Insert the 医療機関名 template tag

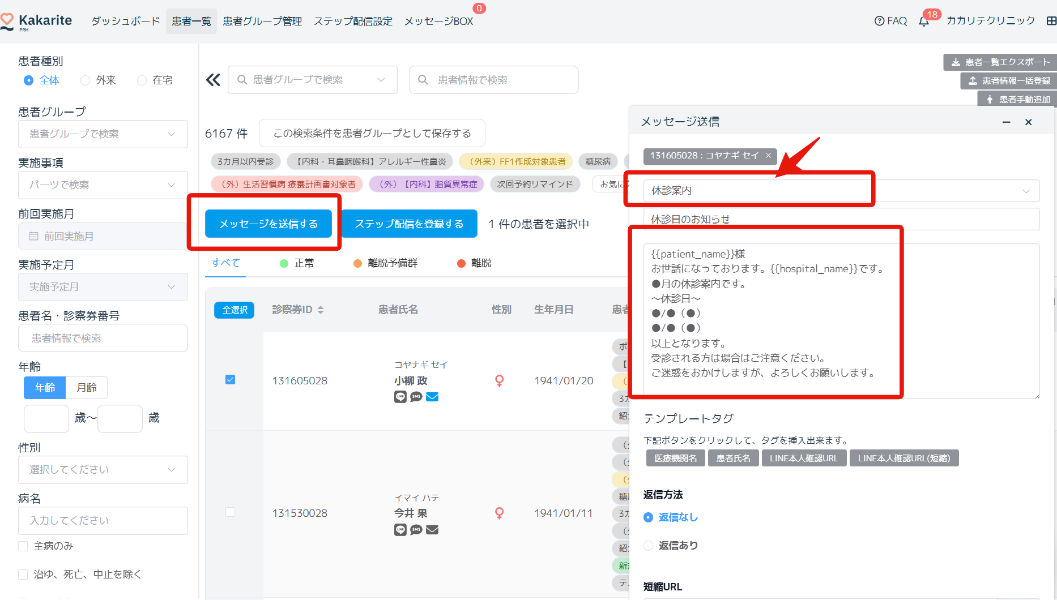point(675,458)
